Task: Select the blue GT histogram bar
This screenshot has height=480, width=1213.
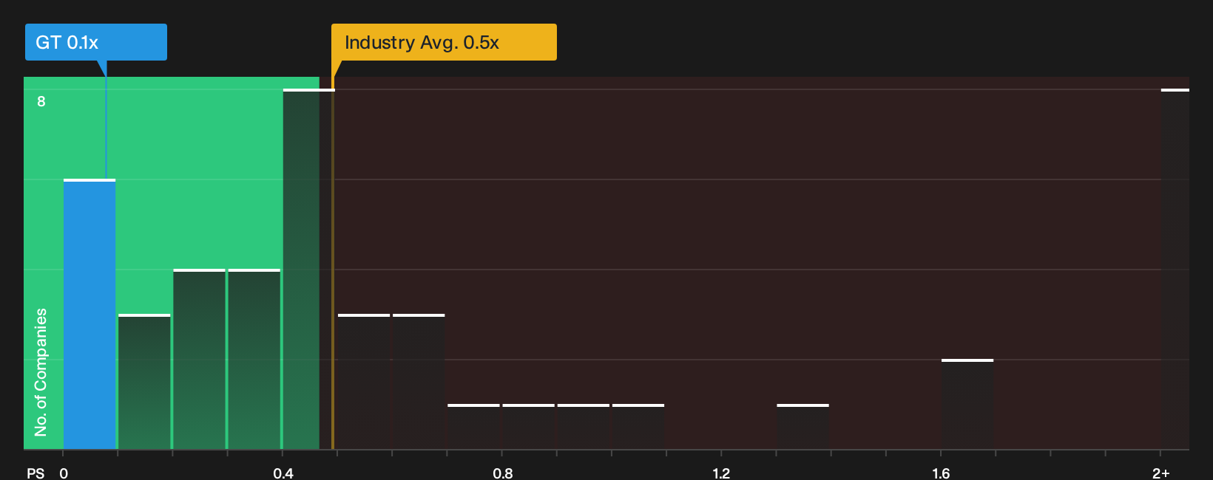Action: point(89,314)
